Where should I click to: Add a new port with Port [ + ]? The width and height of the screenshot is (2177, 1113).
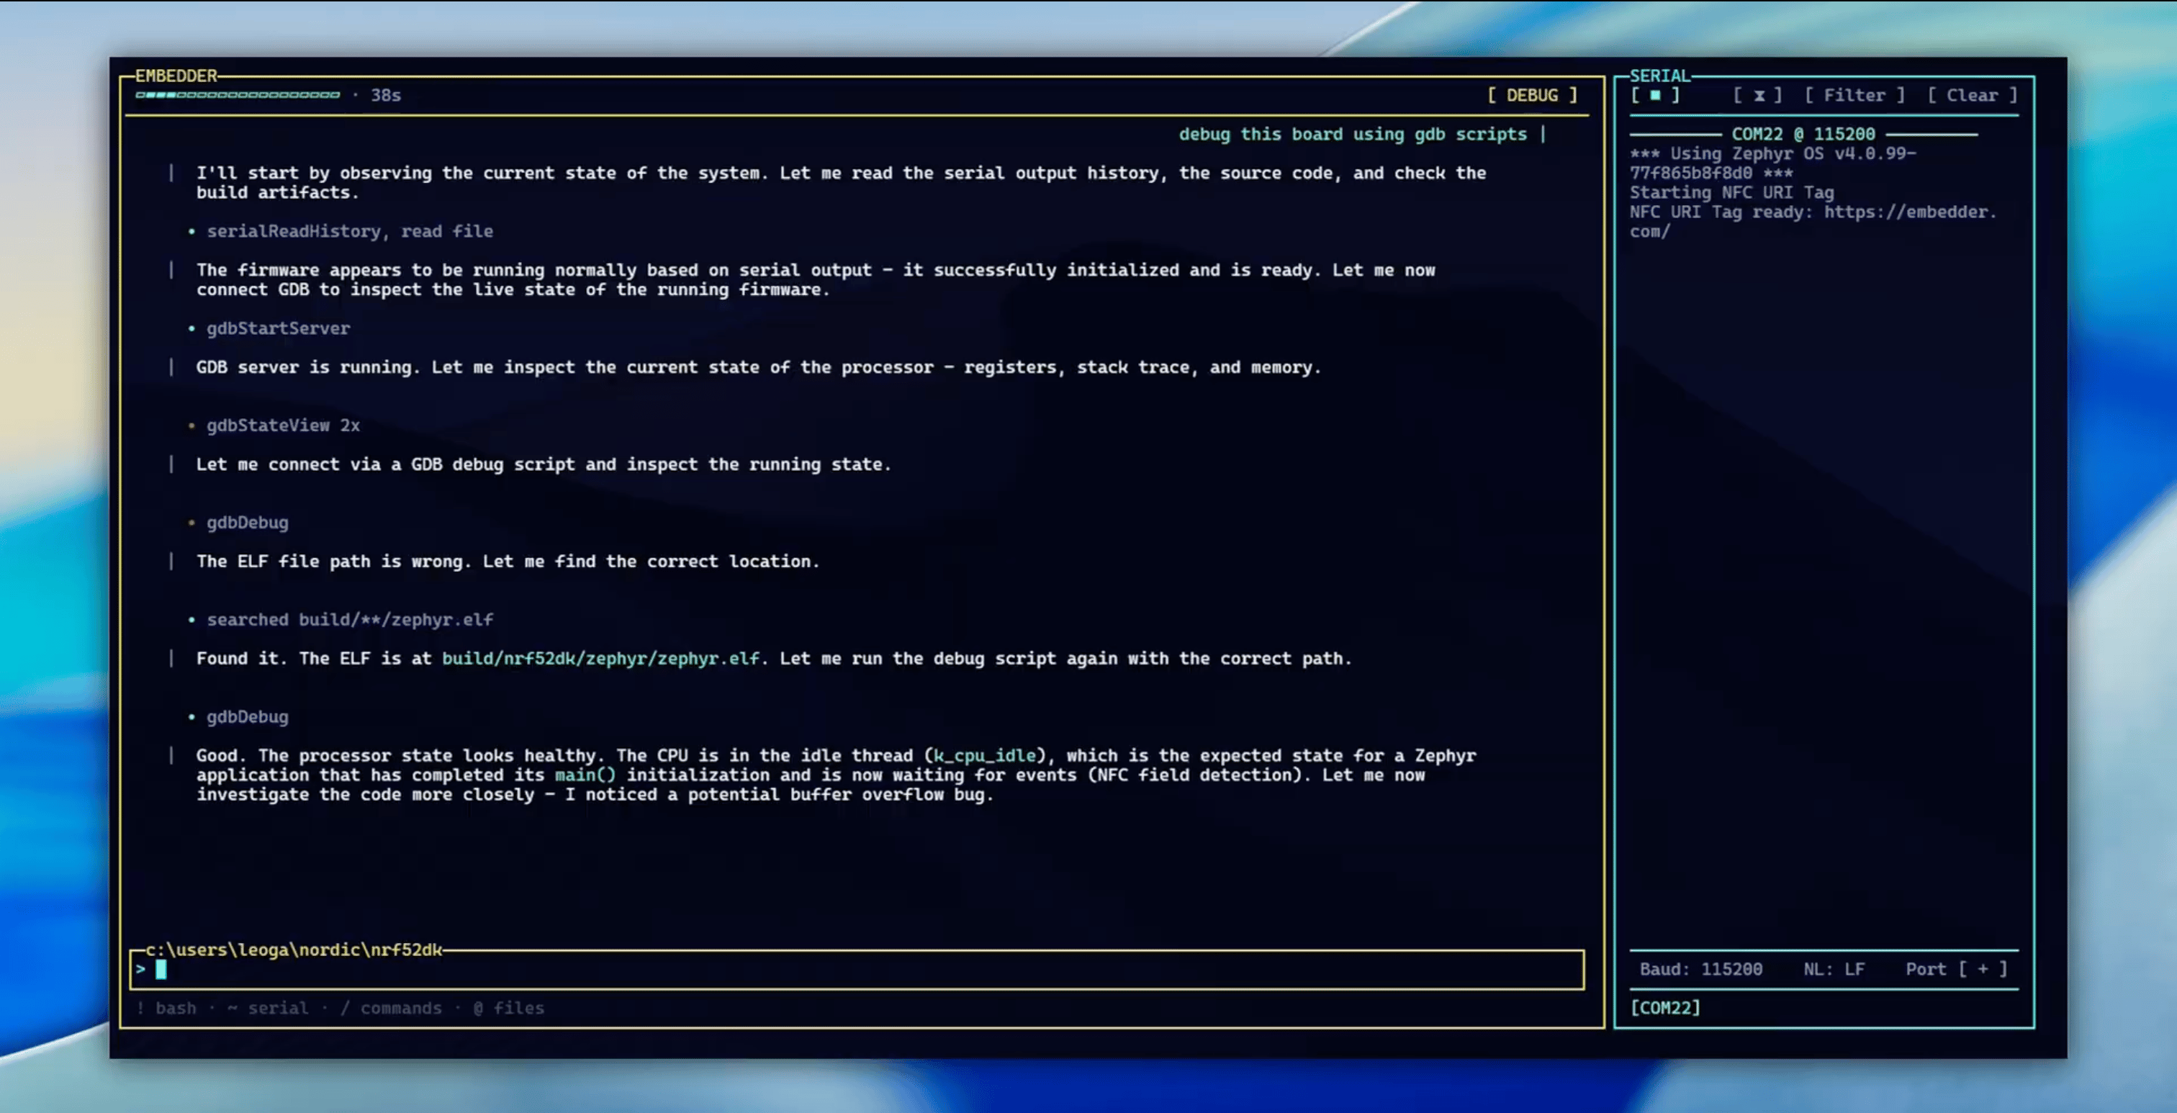pyautogui.click(x=1957, y=969)
